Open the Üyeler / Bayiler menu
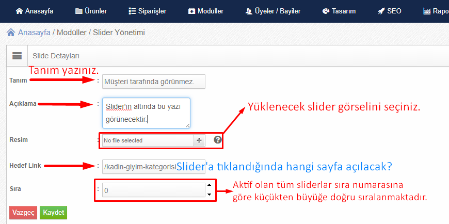Image resolution: width=449 pixels, height=224 pixels. (x=273, y=11)
